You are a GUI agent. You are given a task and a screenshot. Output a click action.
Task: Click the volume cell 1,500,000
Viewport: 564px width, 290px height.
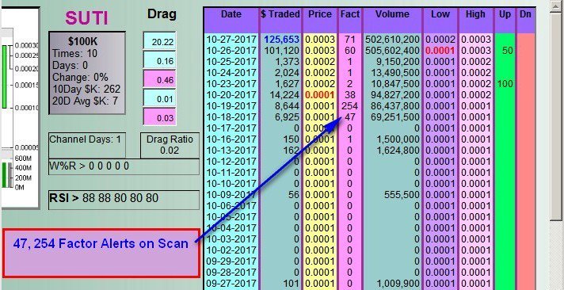tap(398, 139)
